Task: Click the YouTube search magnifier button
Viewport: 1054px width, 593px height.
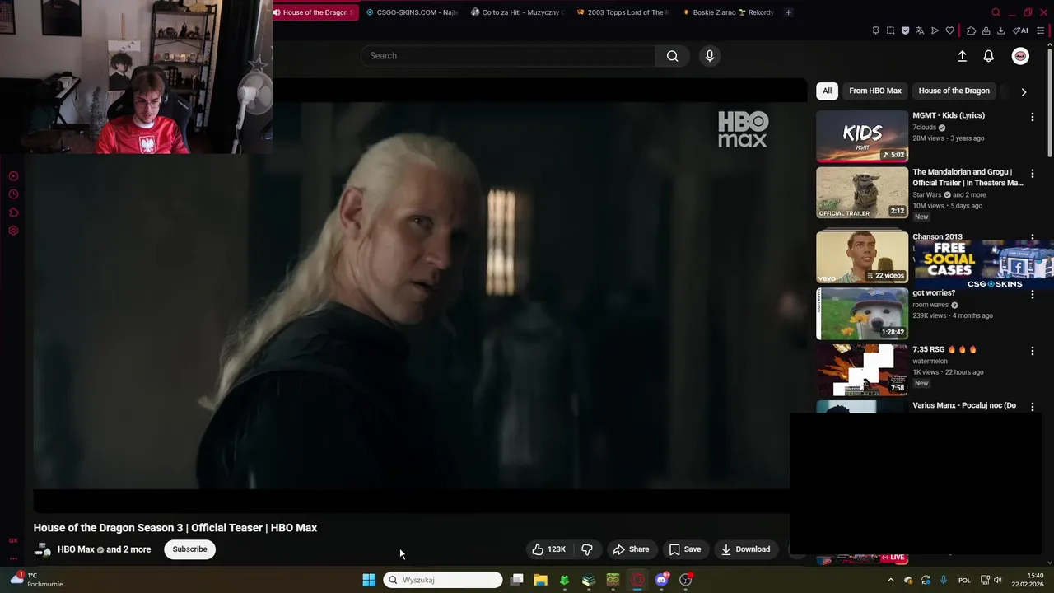Action: point(673,56)
